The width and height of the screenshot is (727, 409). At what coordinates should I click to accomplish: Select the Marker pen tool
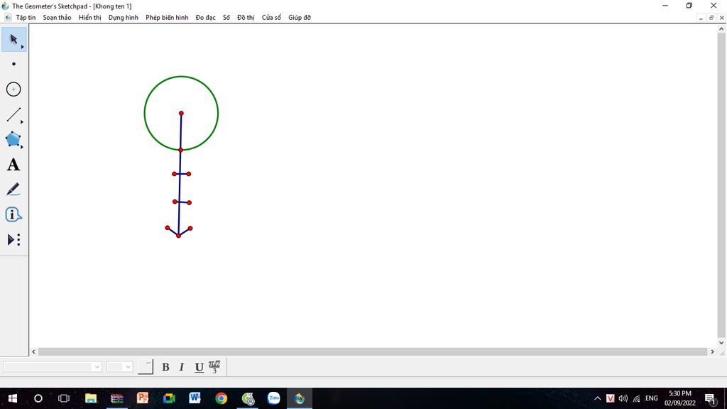pyautogui.click(x=13, y=189)
